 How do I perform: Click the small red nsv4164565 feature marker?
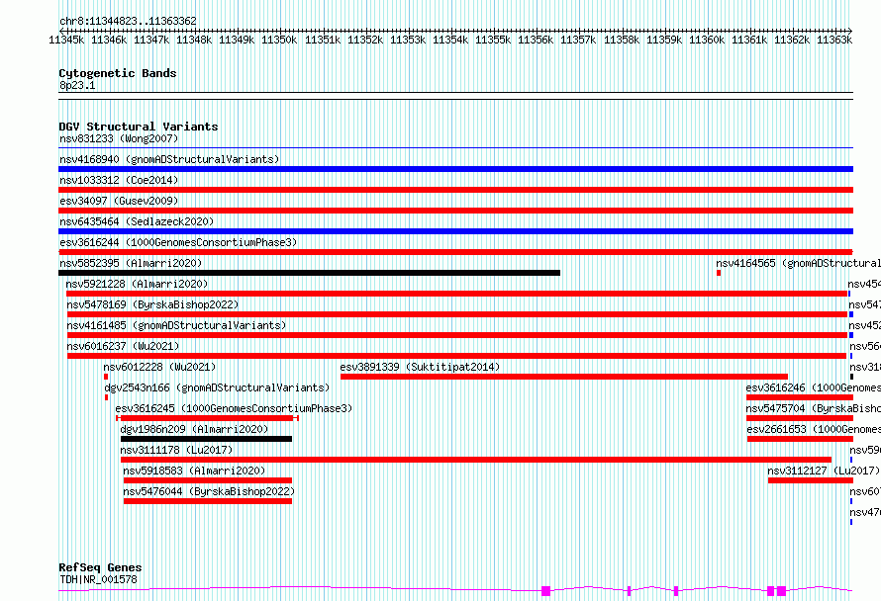tap(719, 273)
